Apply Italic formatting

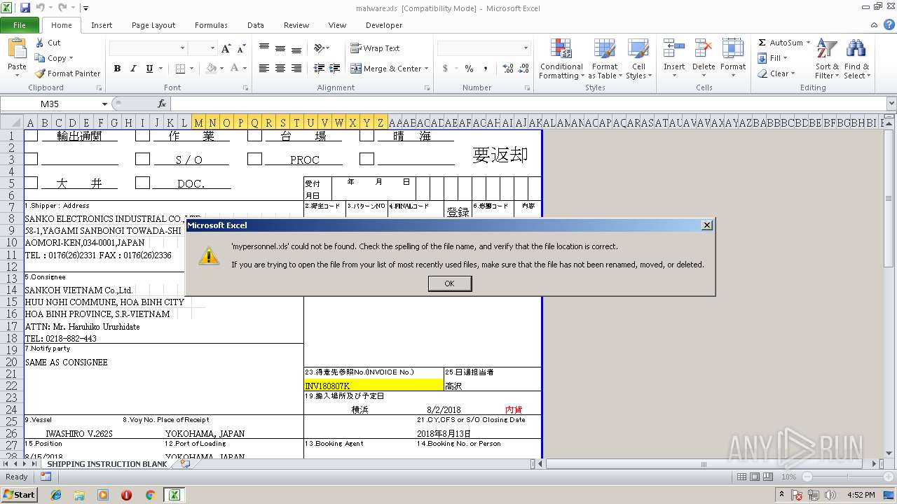point(133,69)
